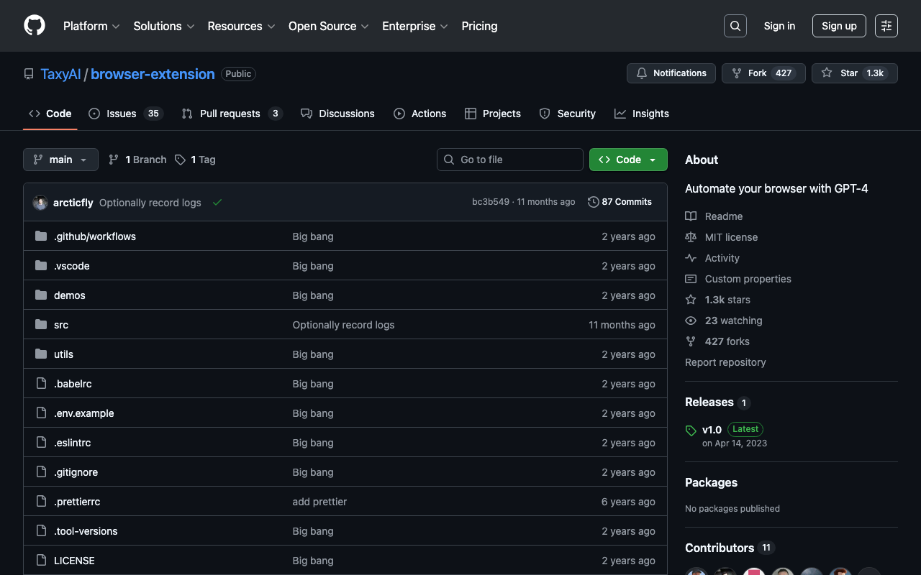Click arcticfly's avatar in commit row
Screen dimensions: 921x575
40,203
